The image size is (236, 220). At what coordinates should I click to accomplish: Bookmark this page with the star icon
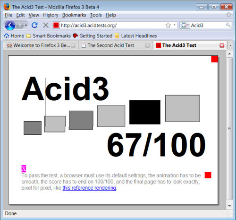coord(168,25)
